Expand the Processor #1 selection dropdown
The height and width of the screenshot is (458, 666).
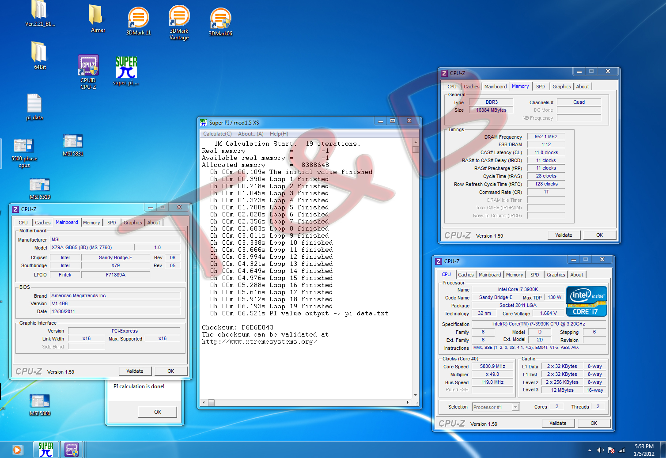[515, 407]
